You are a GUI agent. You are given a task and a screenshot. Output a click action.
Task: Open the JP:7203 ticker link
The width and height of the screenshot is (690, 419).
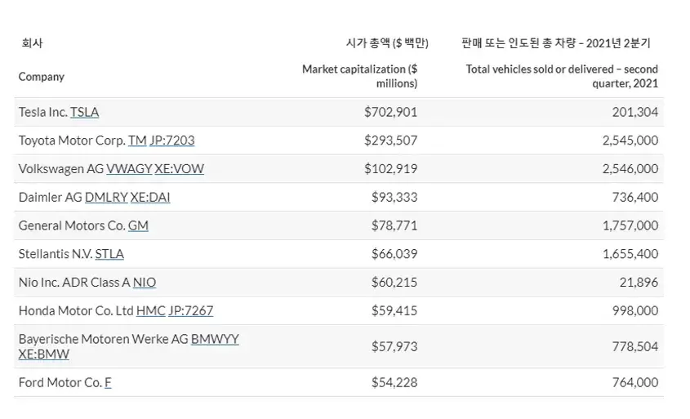[171, 140]
